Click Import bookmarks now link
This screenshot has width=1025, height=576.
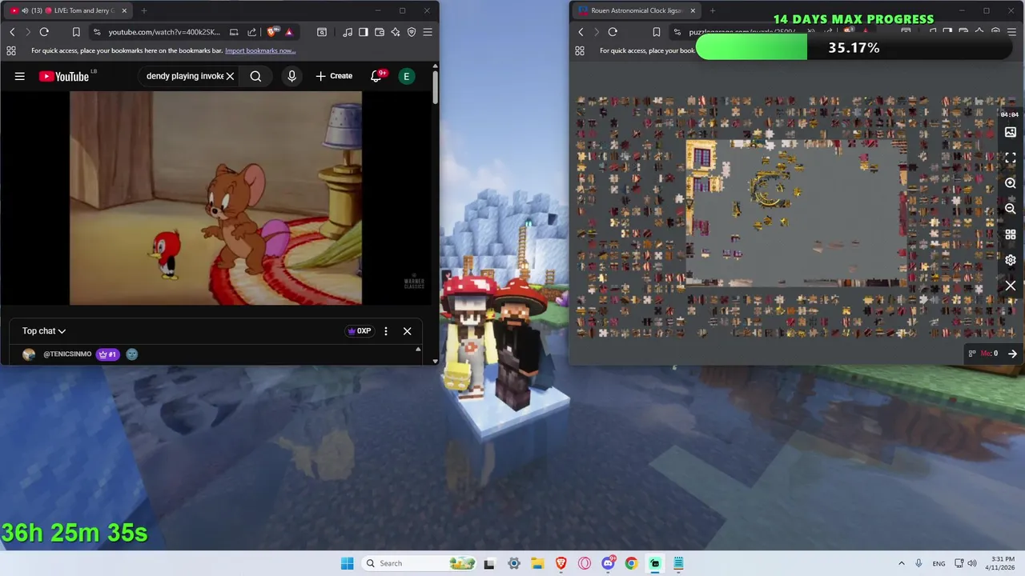coord(260,50)
